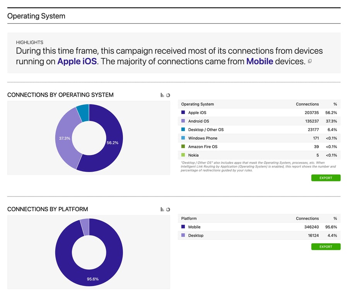348x297 pixels.
Task: Export the platform connections table
Action: pos(326,247)
